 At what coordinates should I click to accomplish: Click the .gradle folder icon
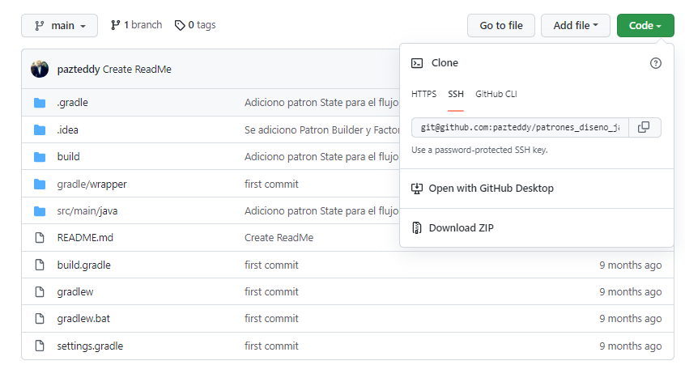pyautogui.click(x=40, y=103)
